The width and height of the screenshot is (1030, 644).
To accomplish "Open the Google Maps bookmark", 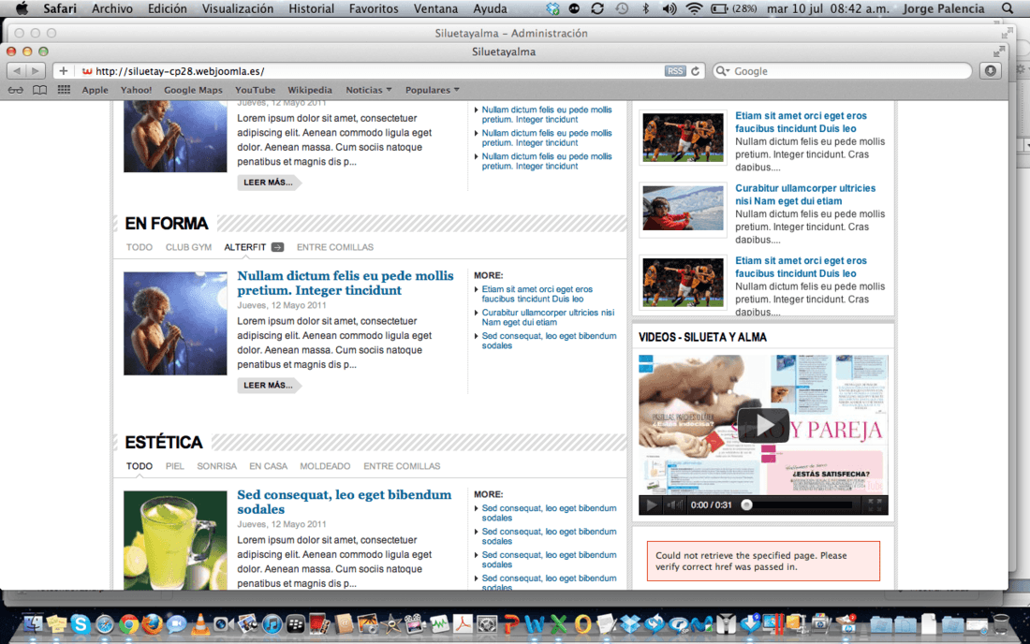I will 193,90.
